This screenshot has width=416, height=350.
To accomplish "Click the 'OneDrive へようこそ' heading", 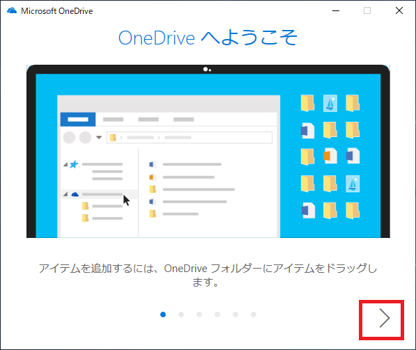I will click(208, 38).
